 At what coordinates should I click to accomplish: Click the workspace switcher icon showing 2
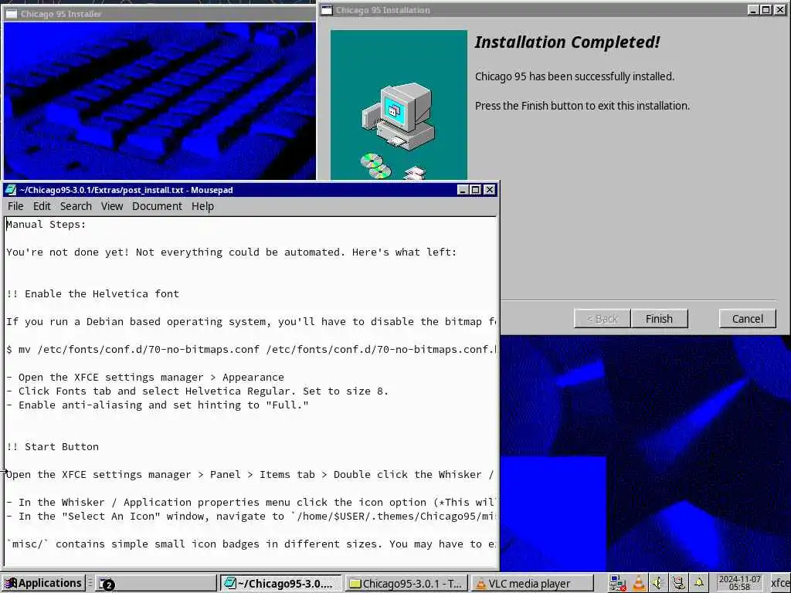[x=107, y=584]
